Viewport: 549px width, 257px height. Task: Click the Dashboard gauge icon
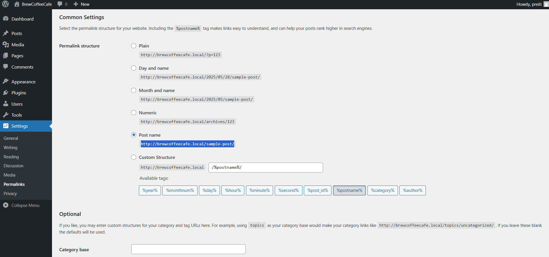6,19
